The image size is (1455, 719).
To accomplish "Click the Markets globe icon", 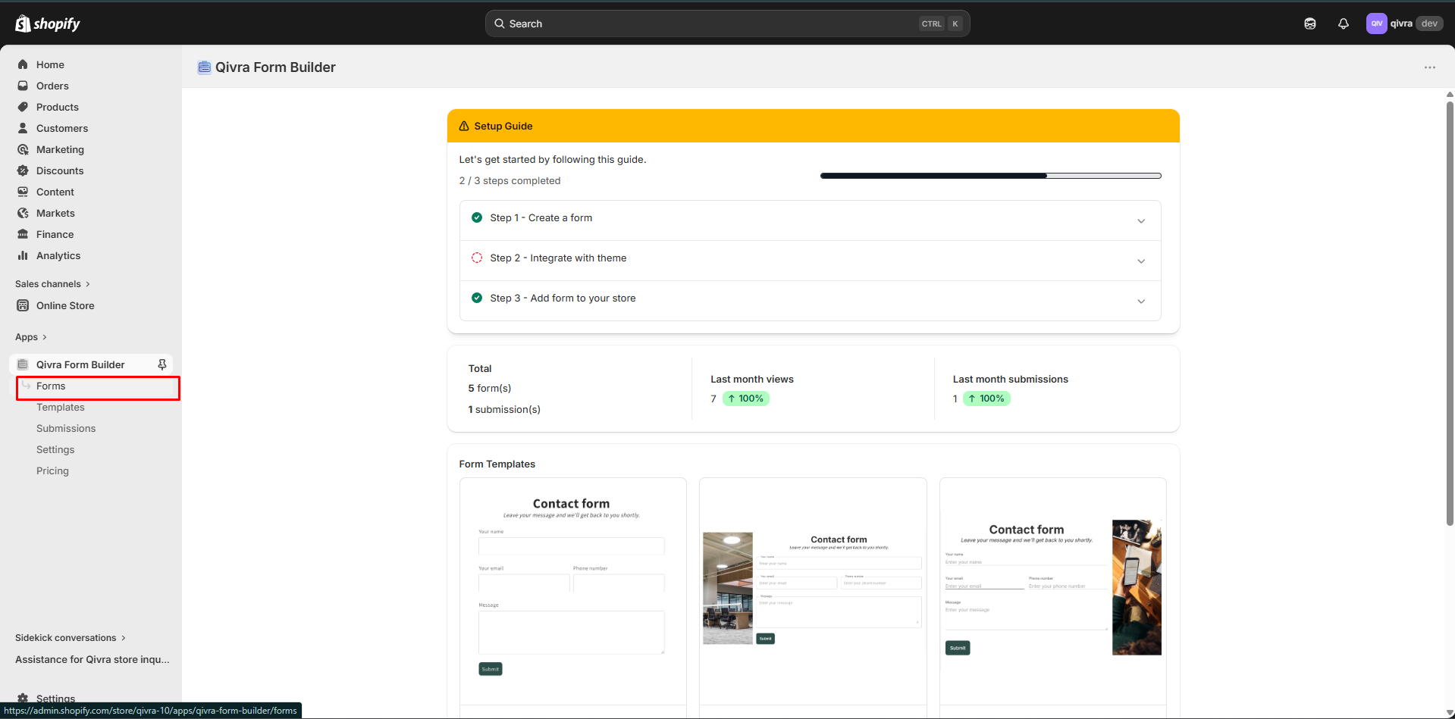I will [23, 213].
